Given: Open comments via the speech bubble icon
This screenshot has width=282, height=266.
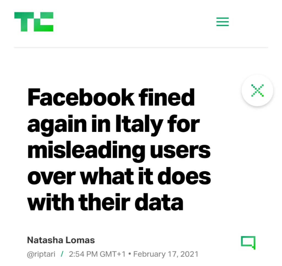Looking at the screenshot, I should (248, 242).
